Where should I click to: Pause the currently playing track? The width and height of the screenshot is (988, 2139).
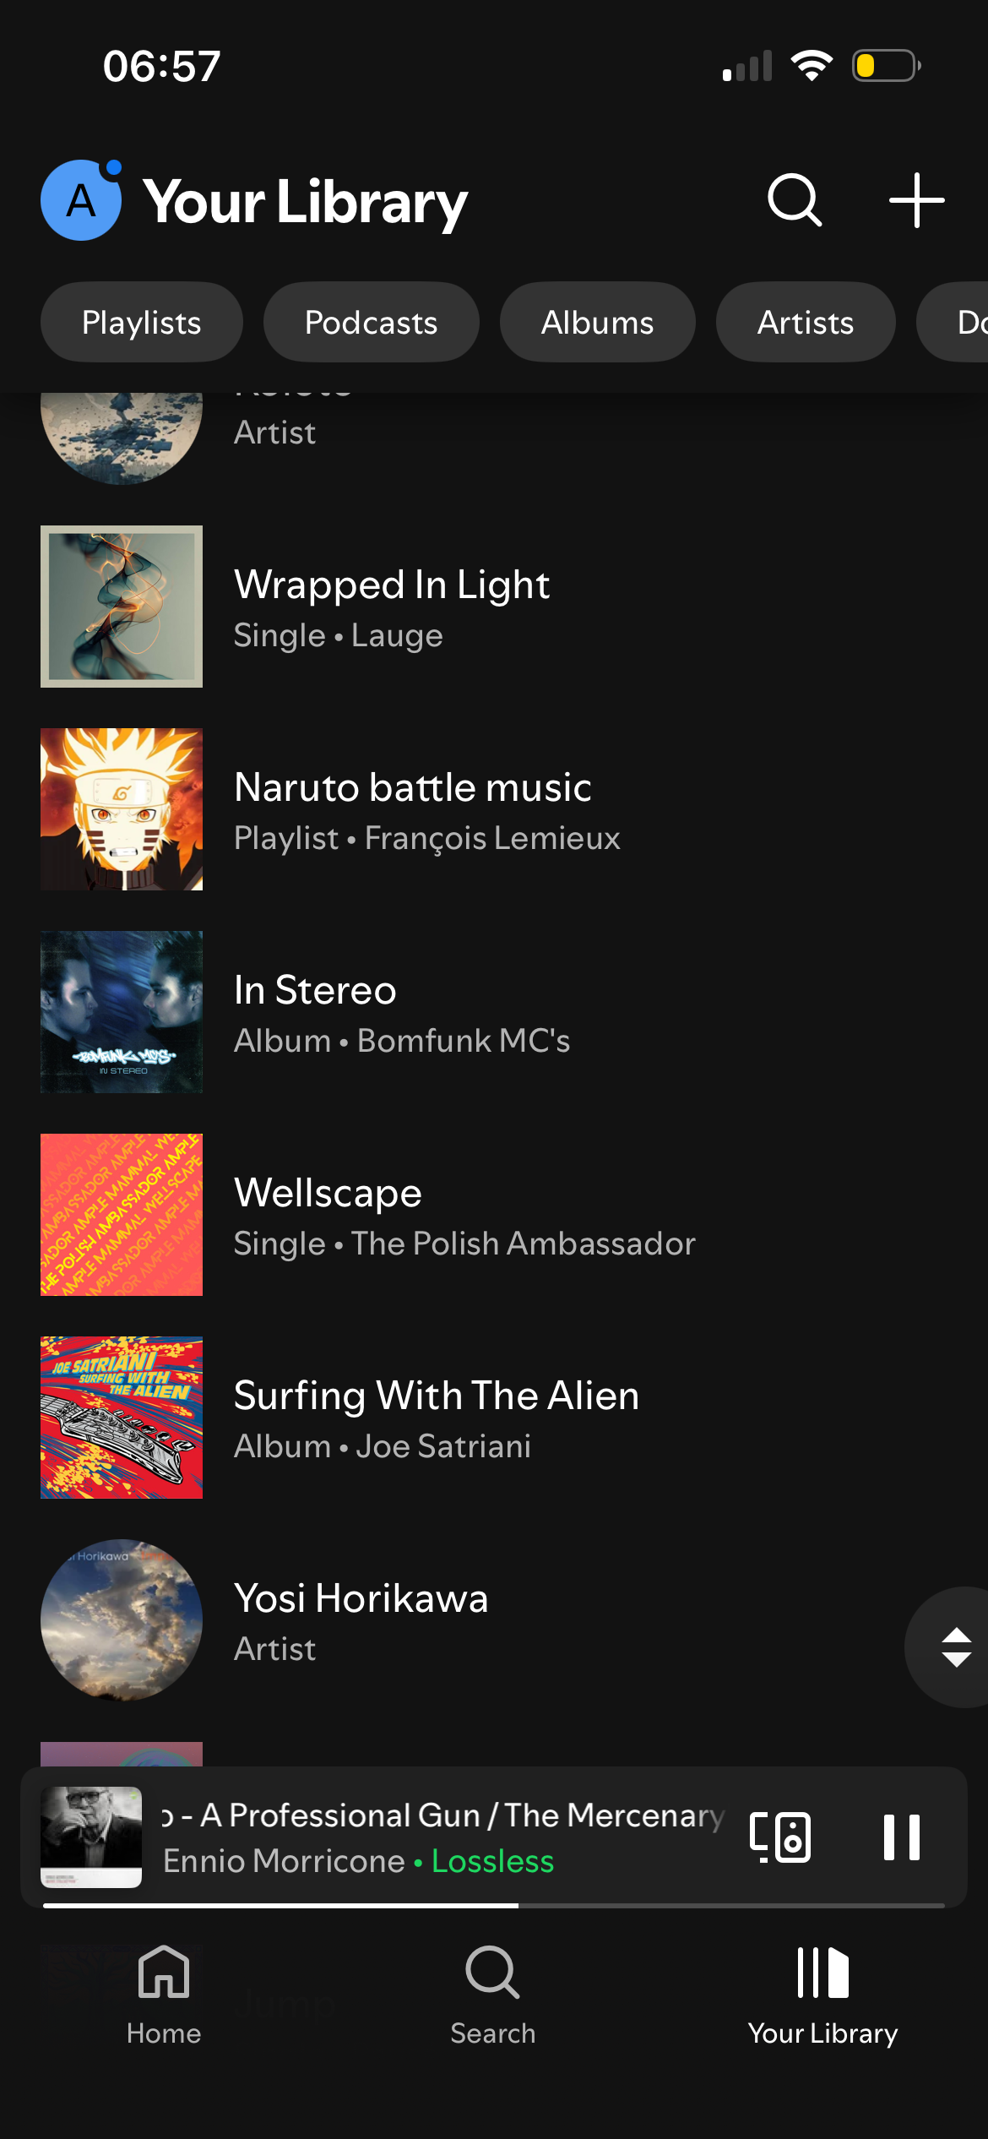(x=901, y=1837)
